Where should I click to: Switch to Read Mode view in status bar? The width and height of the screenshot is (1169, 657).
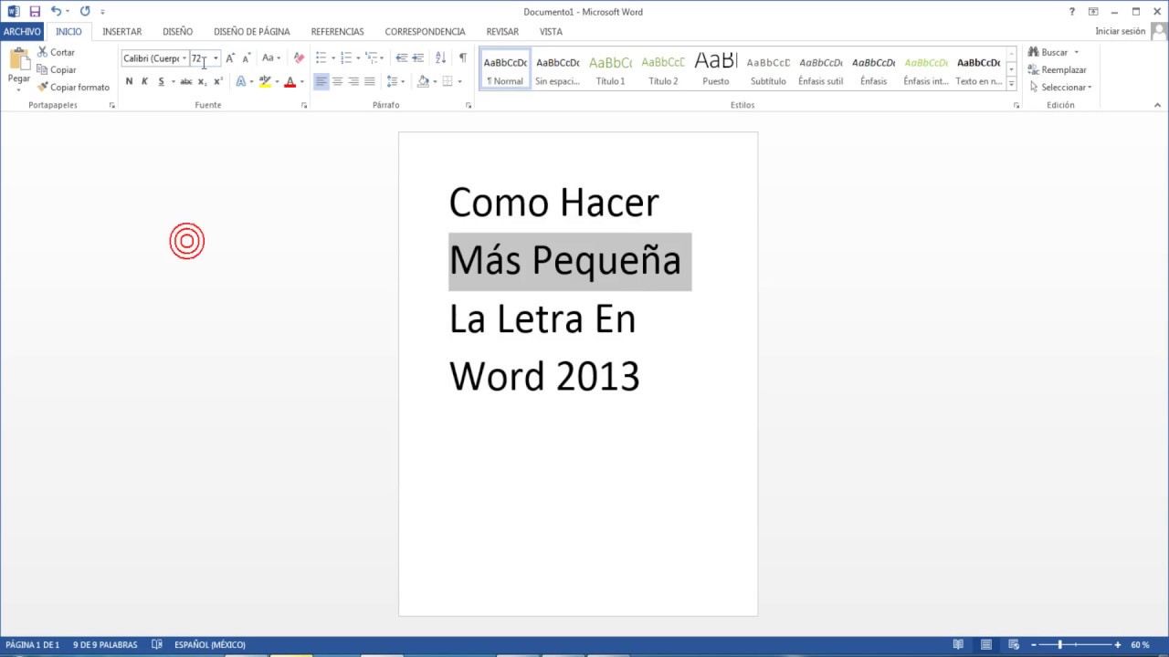[x=958, y=645]
